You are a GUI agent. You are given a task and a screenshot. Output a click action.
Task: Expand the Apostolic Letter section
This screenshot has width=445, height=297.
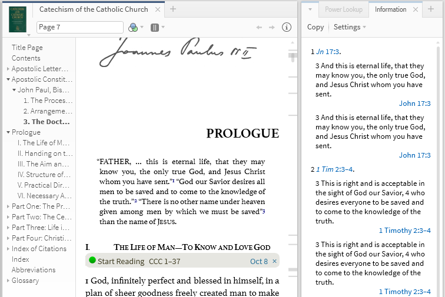click(8, 69)
